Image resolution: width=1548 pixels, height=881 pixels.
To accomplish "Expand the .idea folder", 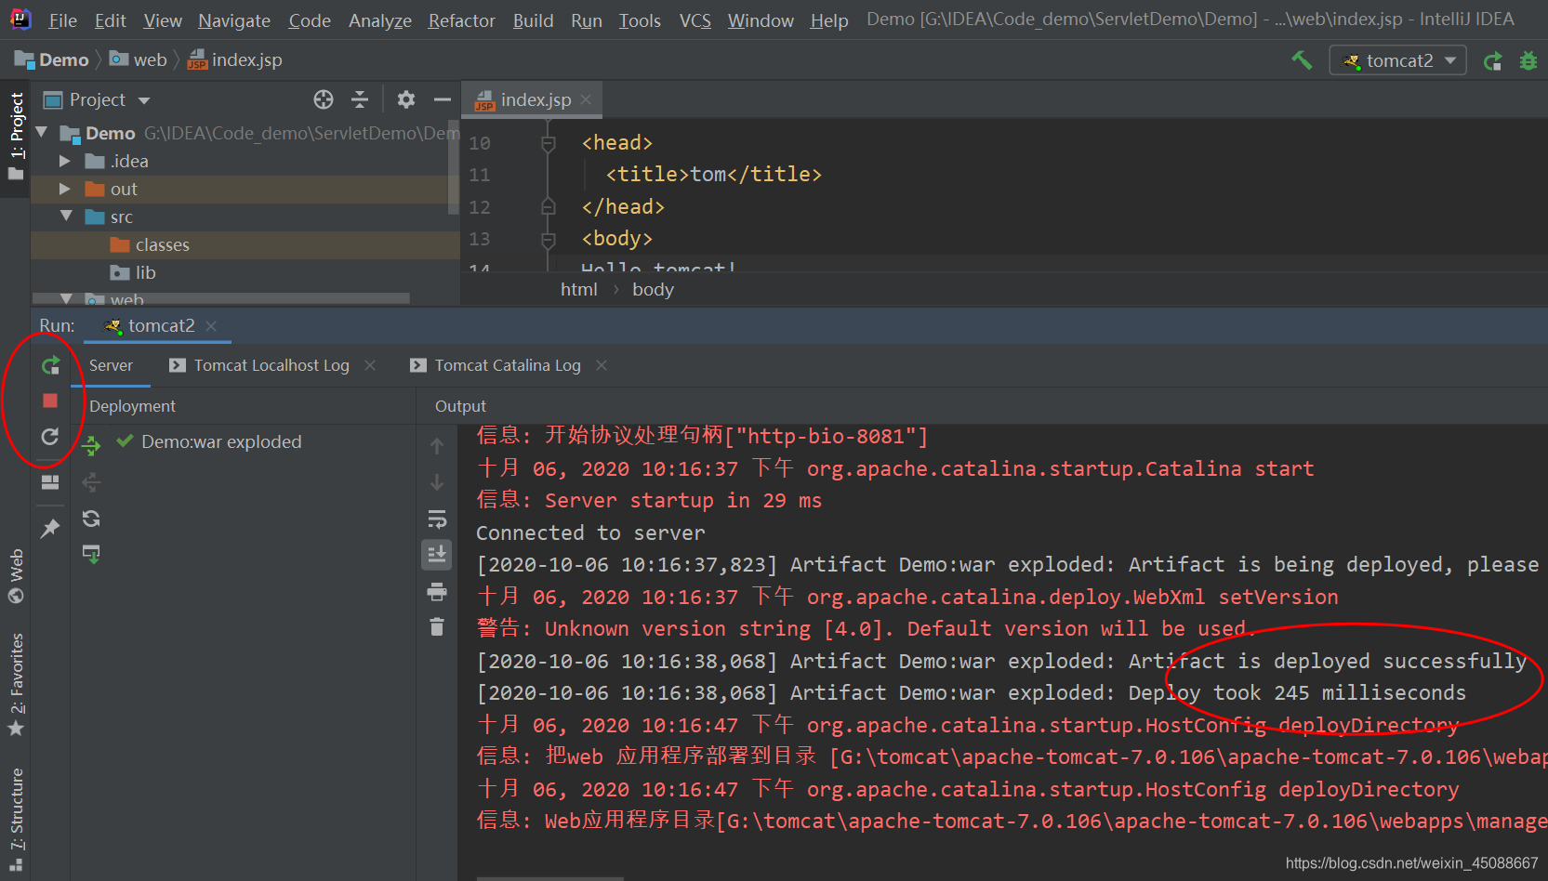I will click(64, 161).
